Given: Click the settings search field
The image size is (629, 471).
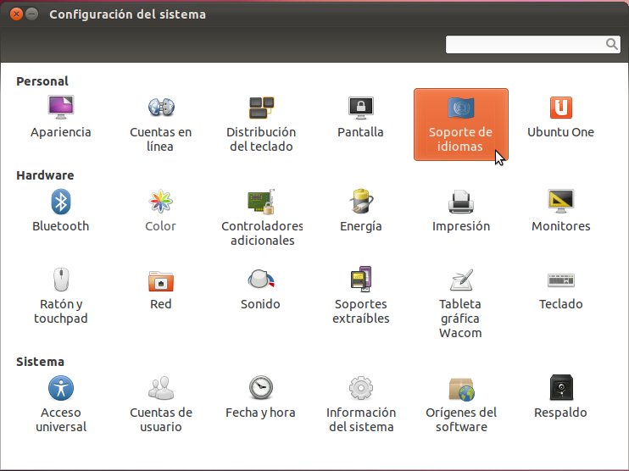Looking at the screenshot, I should pyautogui.click(x=532, y=44).
